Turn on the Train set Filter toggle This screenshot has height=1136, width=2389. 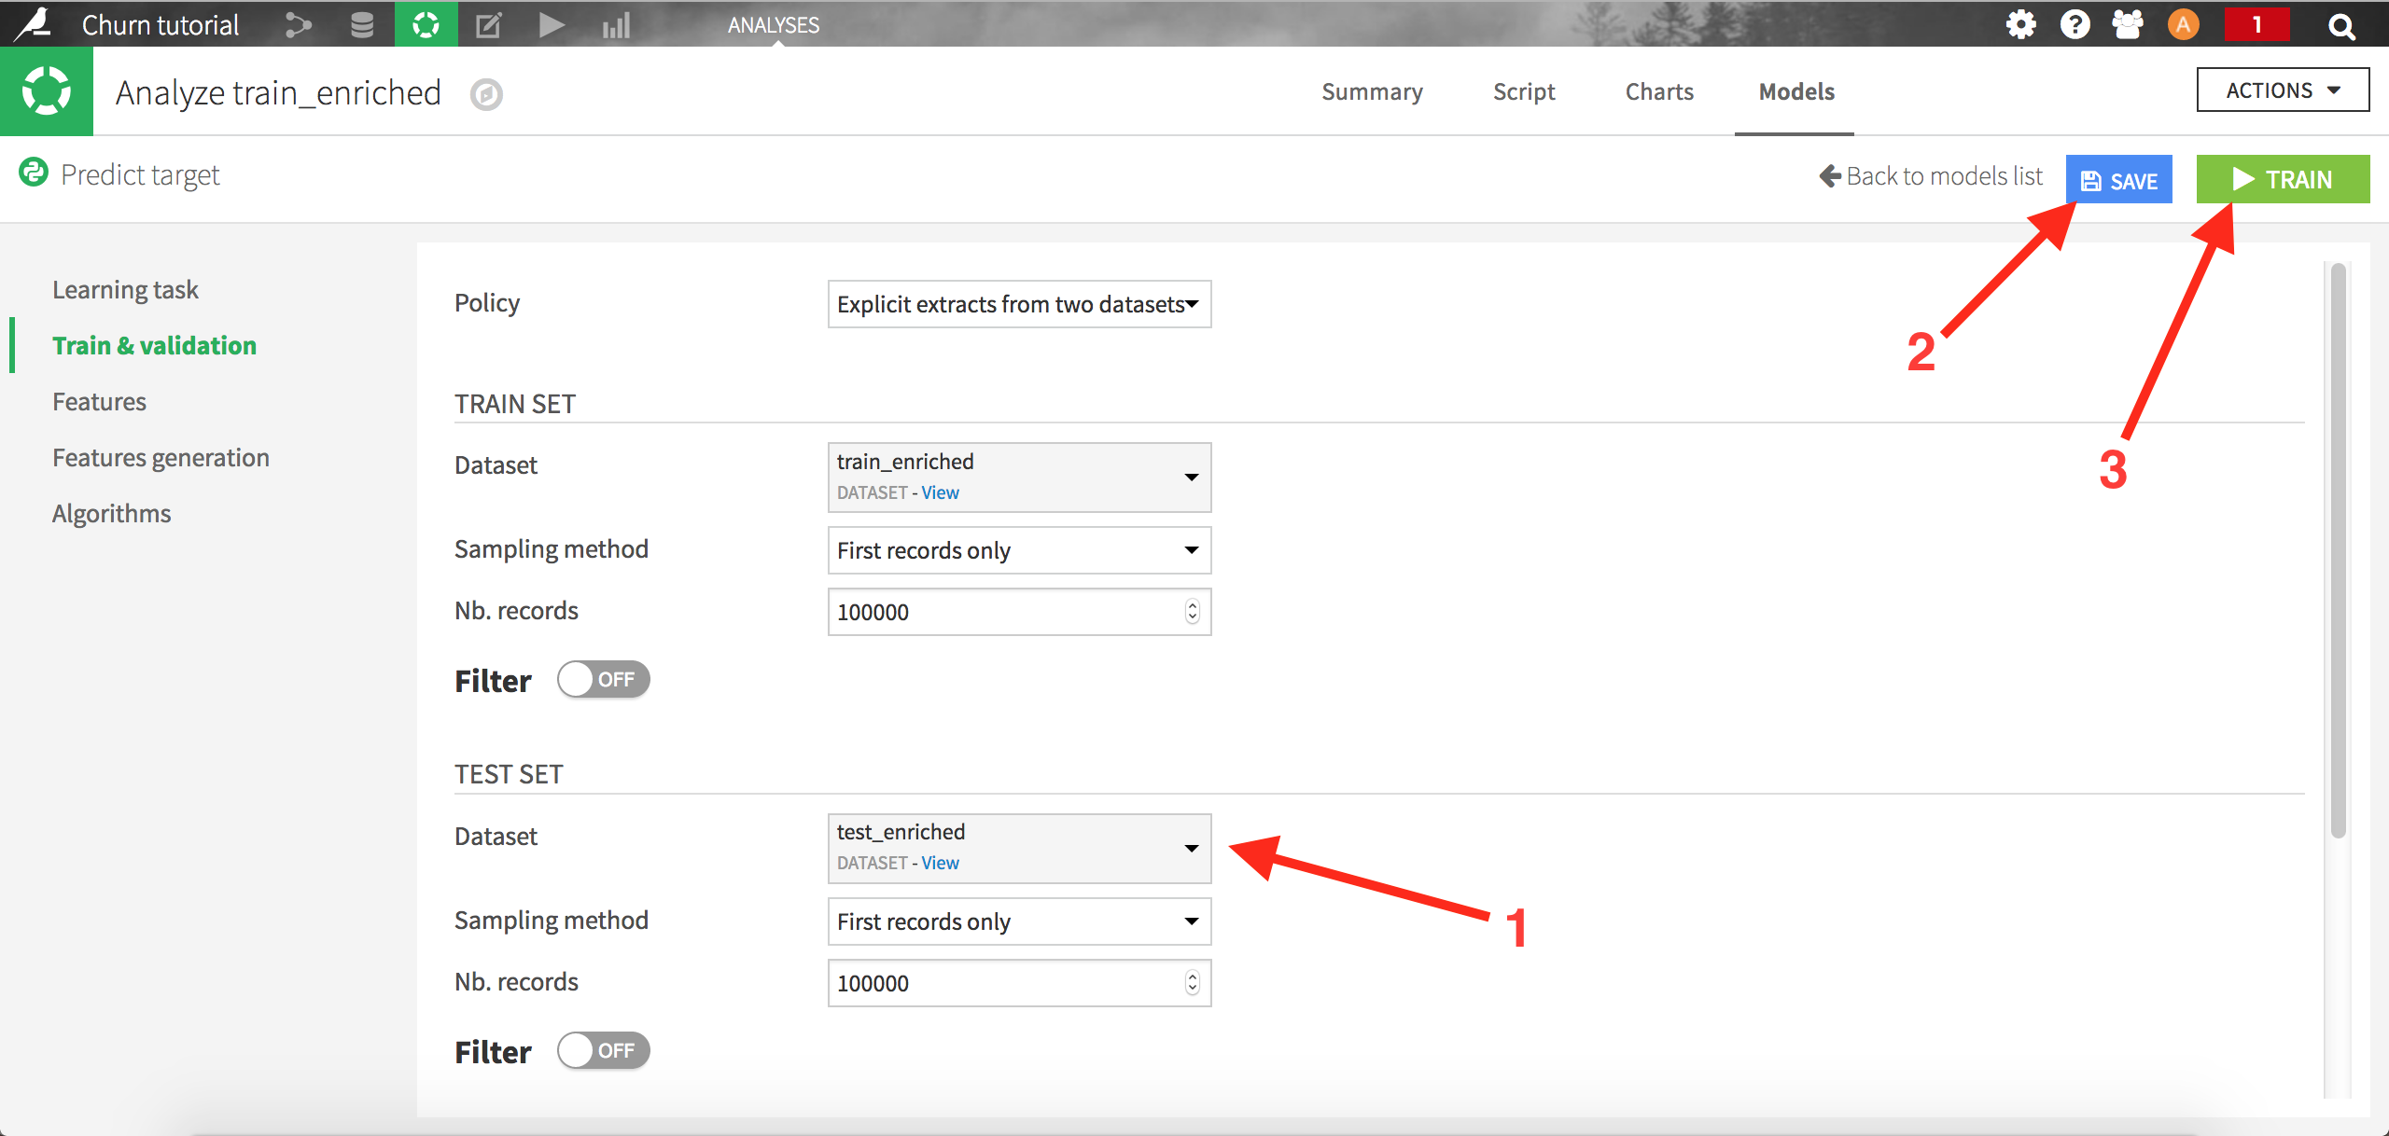tap(603, 680)
